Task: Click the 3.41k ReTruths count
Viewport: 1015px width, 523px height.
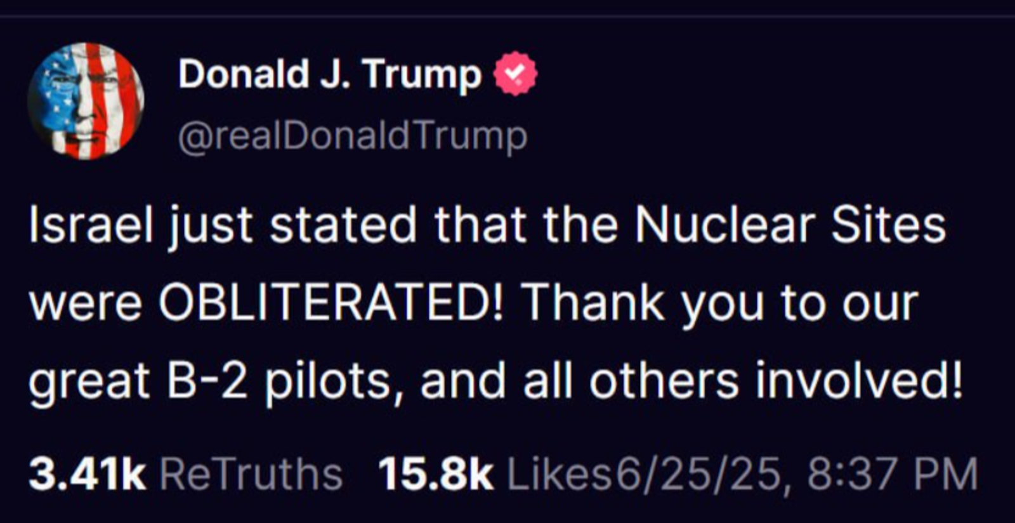Action: point(87,474)
